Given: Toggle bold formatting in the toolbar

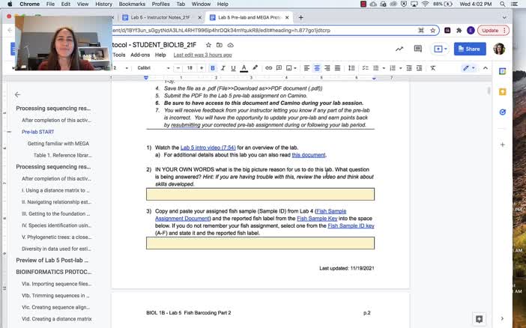Looking at the screenshot, I should click(x=213, y=68).
